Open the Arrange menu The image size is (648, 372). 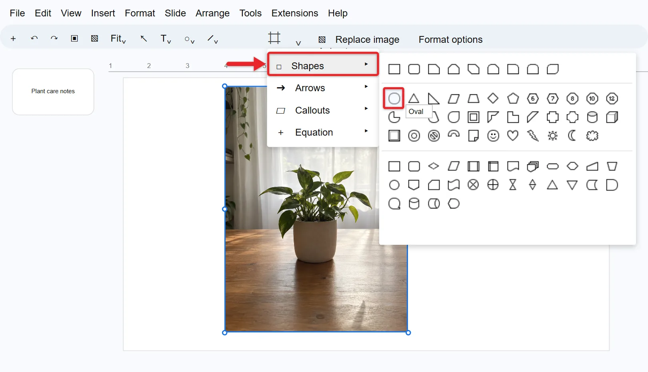click(x=212, y=13)
